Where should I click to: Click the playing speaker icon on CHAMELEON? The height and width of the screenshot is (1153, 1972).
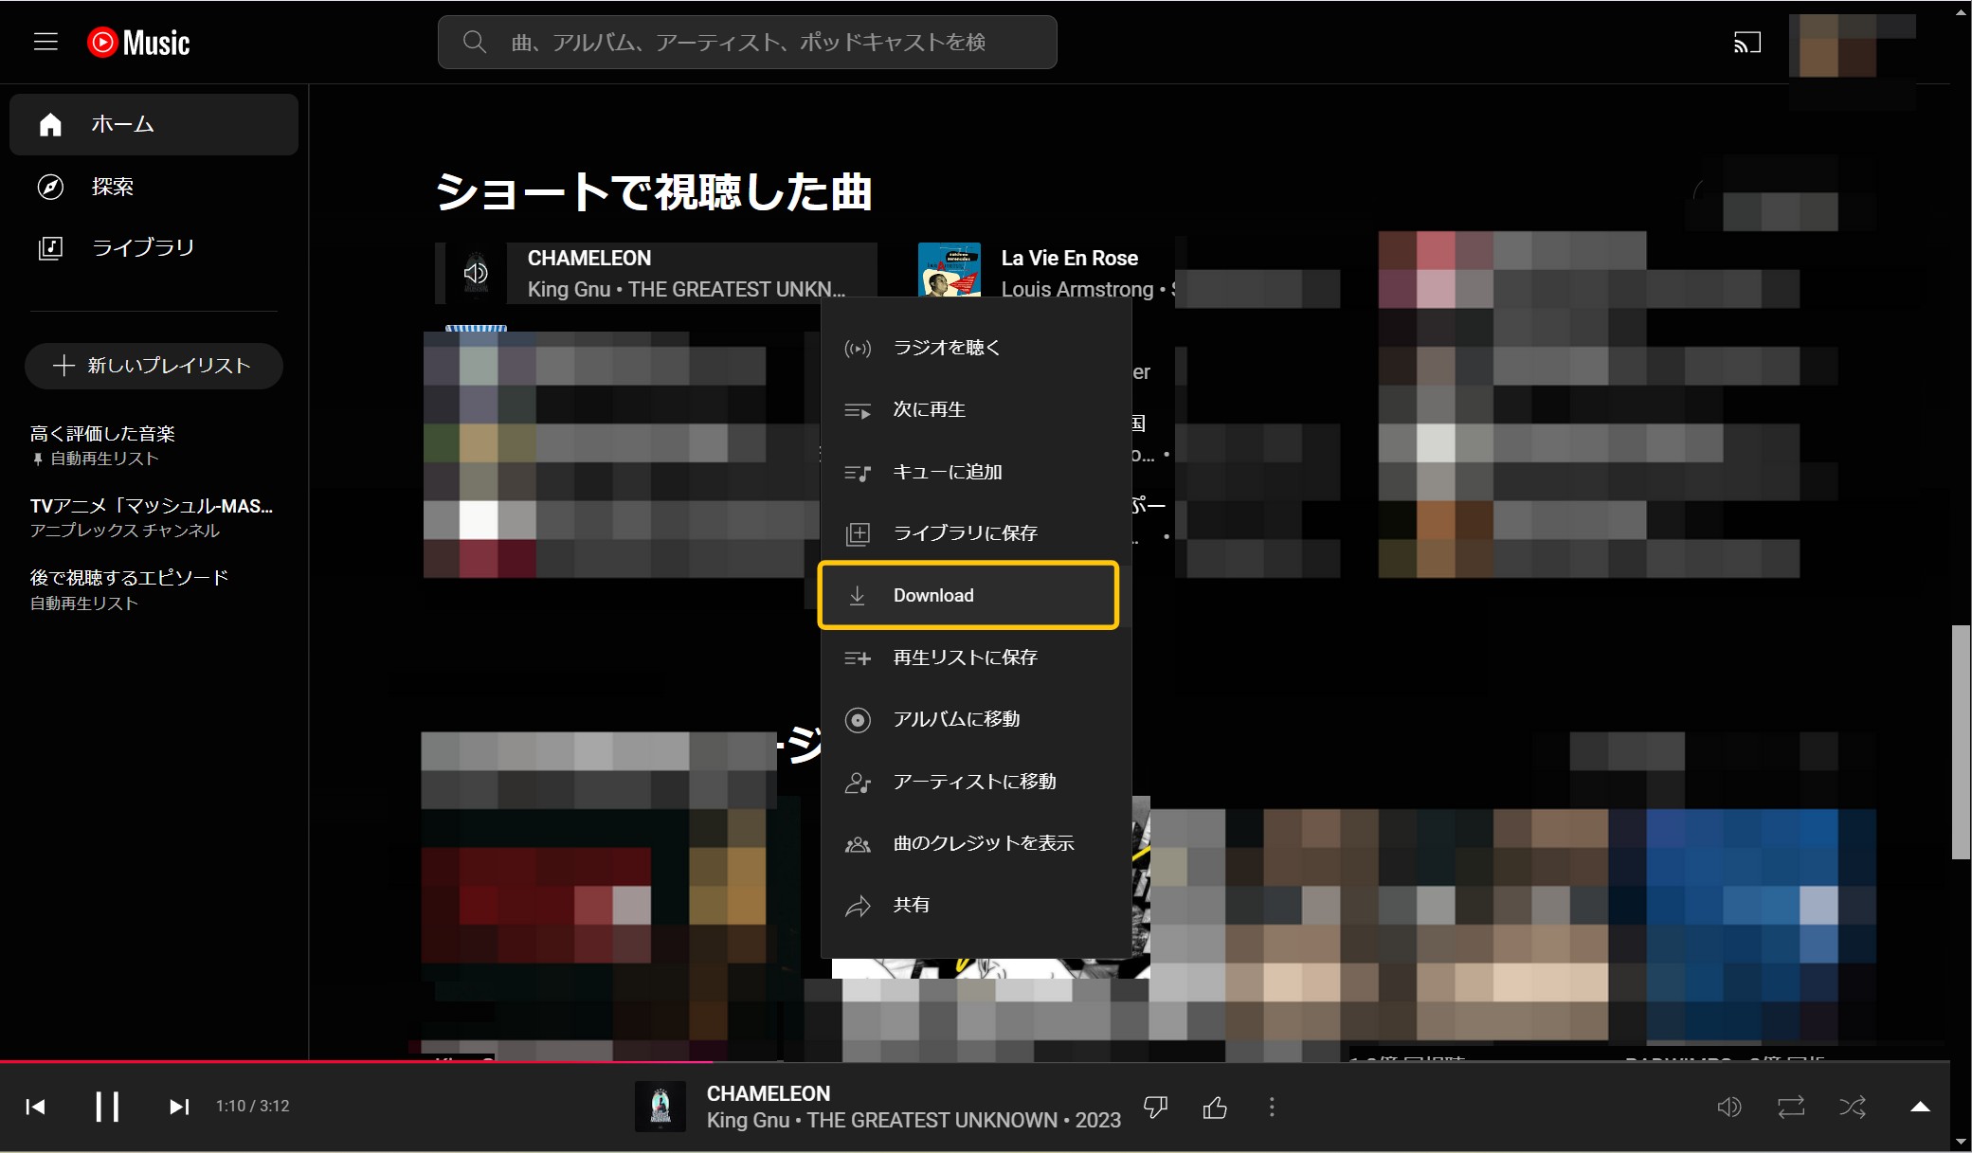click(476, 273)
